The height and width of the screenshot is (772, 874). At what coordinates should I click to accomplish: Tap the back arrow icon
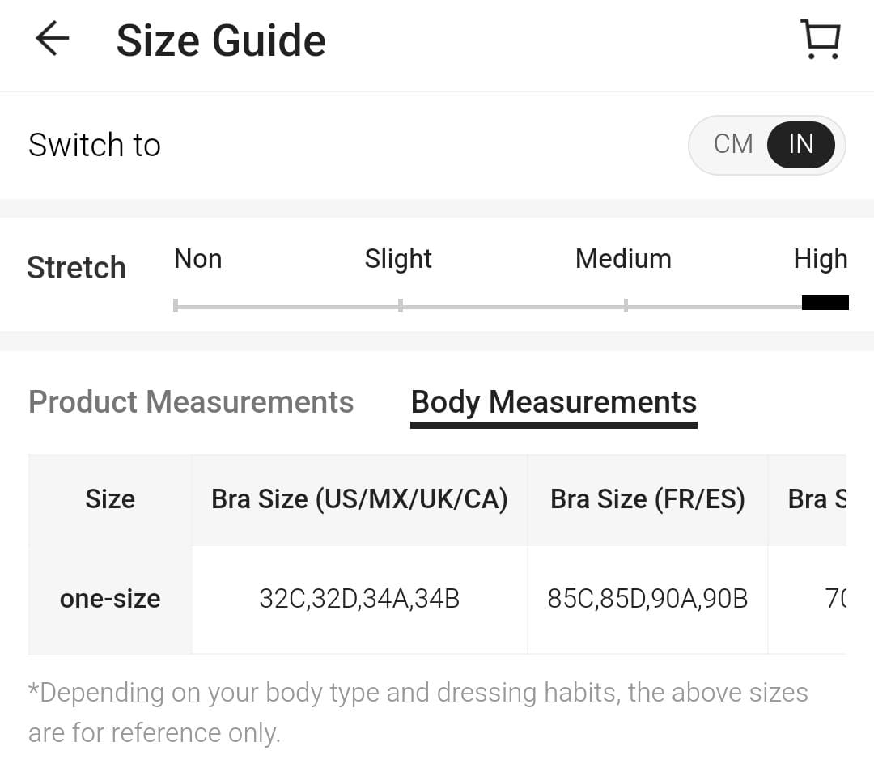53,39
